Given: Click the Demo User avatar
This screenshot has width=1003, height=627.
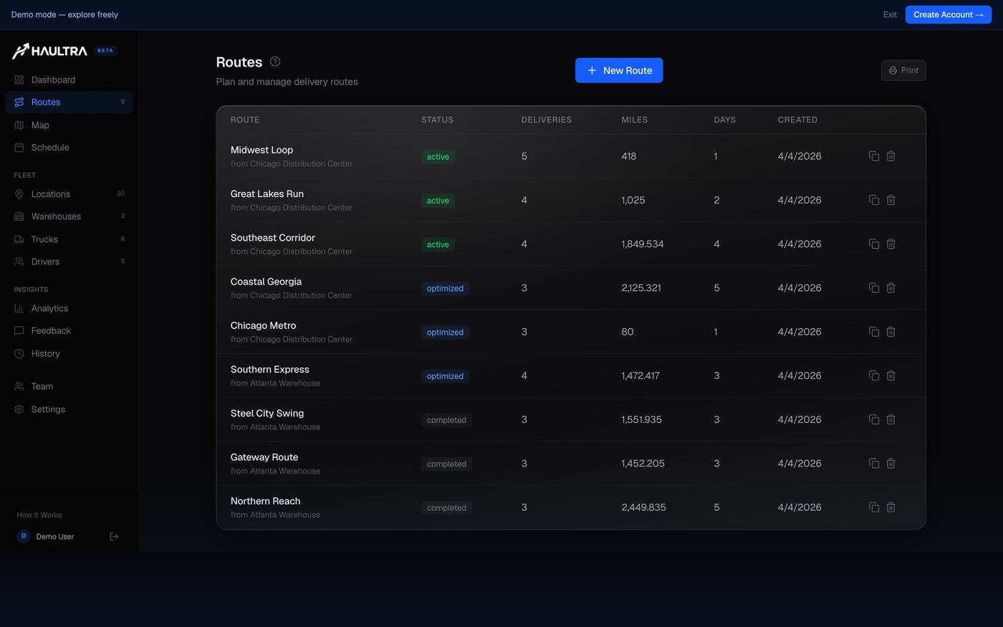Looking at the screenshot, I should click(x=24, y=536).
